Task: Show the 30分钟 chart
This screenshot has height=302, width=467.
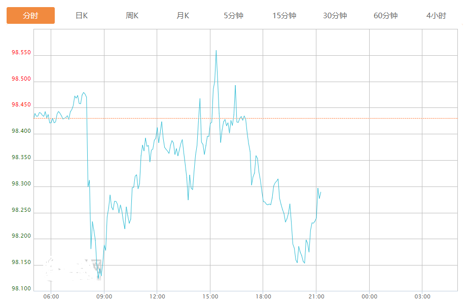Action: (x=335, y=16)
